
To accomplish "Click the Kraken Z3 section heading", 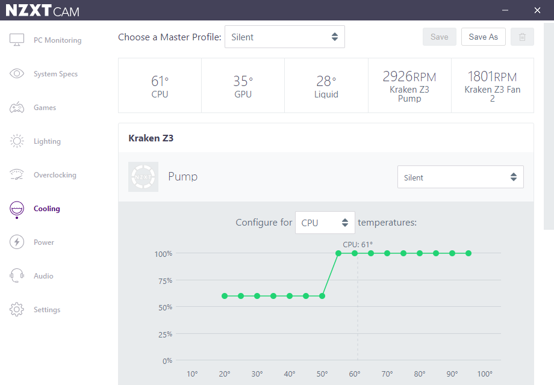I will tap(151, 138).
